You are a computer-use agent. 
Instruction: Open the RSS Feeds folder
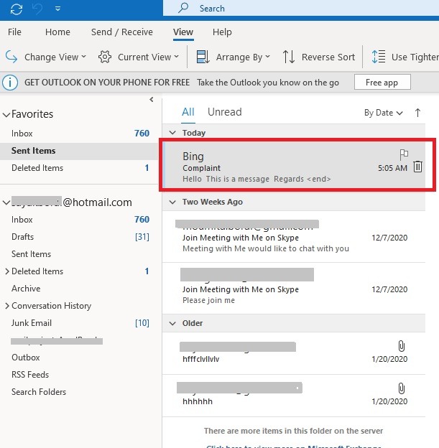tap(78, 375)
